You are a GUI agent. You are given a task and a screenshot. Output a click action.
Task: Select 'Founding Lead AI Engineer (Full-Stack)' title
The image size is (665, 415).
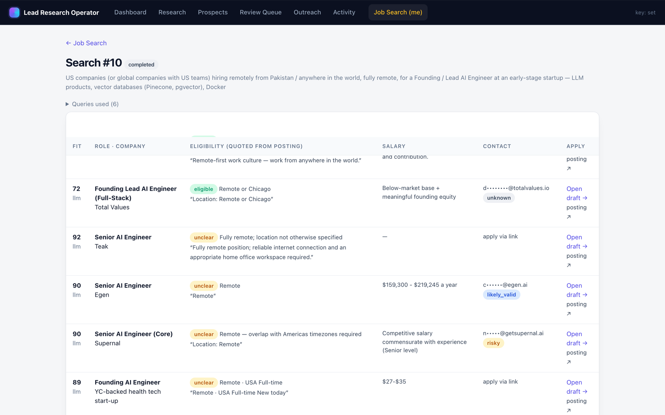[135, 193]
